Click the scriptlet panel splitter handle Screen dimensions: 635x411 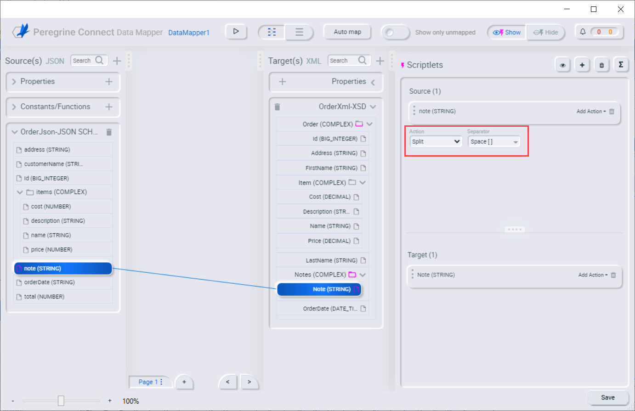click(515, 229)
